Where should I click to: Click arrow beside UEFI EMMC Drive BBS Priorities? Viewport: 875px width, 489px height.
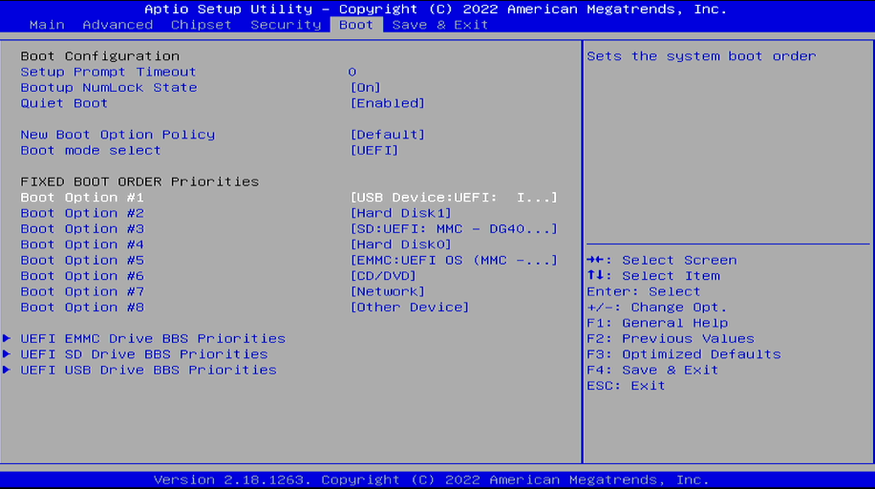click(x=7, y=338)
